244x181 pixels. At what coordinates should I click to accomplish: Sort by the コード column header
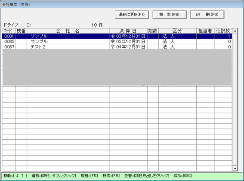[9, 31]
